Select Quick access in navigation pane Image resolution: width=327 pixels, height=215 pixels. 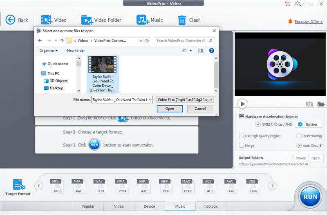(x=55, y=64)
